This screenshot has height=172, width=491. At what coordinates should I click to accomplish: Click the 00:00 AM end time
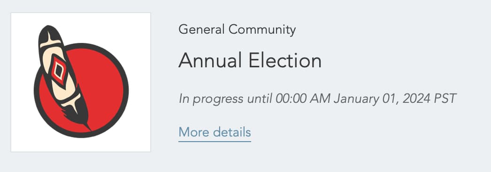coord(303,99)
